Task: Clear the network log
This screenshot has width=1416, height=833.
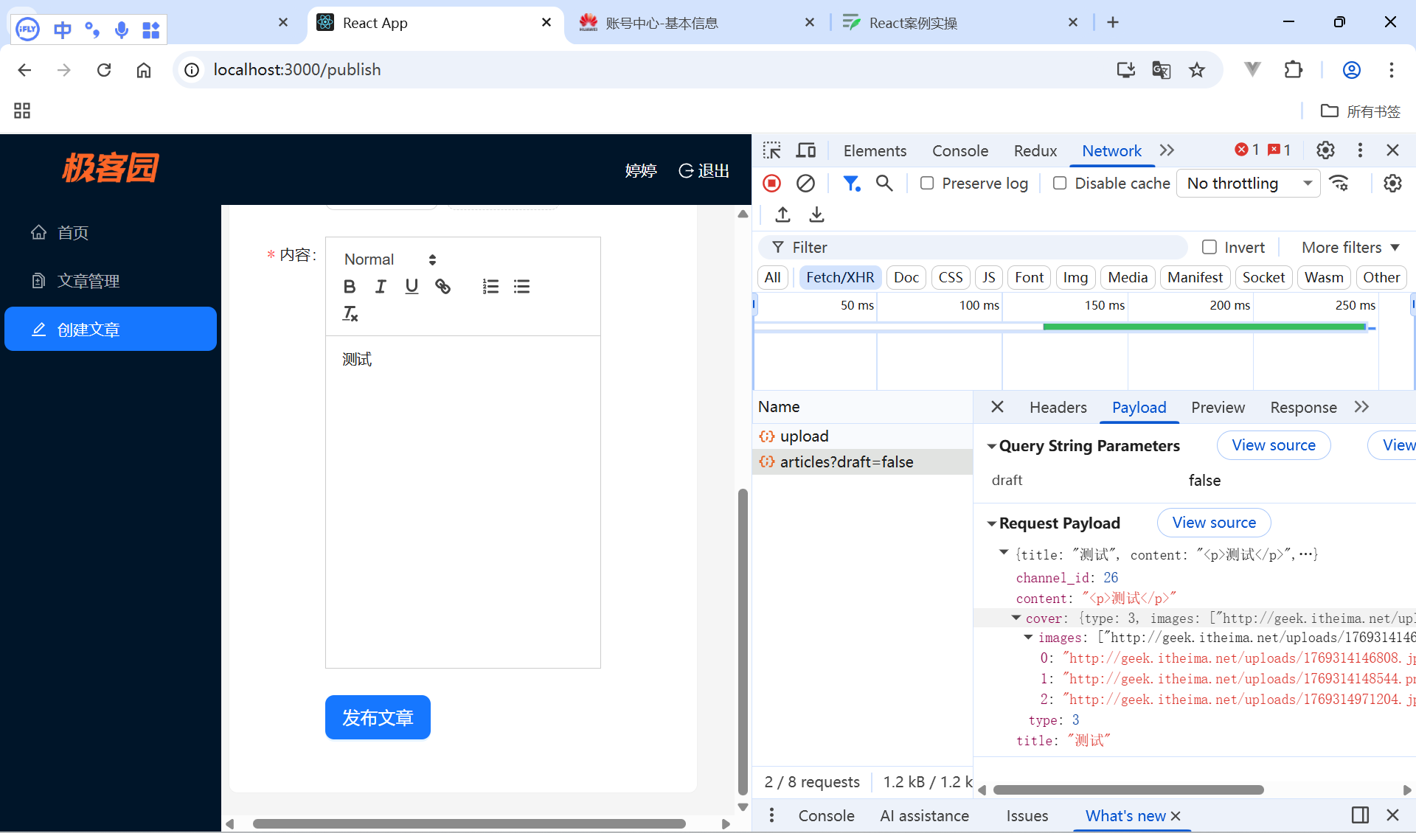Action: (805, 184)
